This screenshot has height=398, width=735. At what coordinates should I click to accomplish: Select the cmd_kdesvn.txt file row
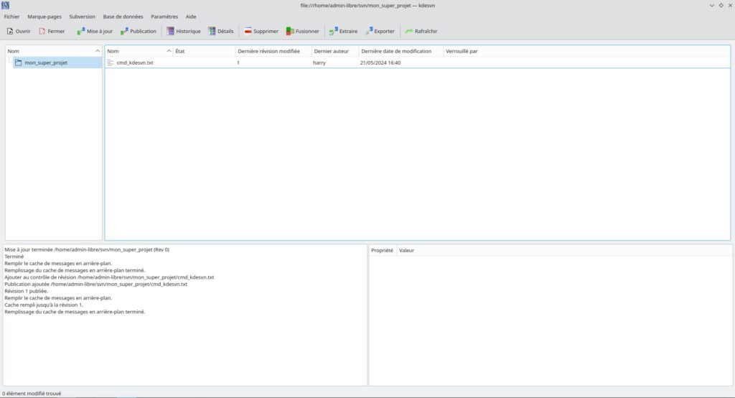coord(417,63)
